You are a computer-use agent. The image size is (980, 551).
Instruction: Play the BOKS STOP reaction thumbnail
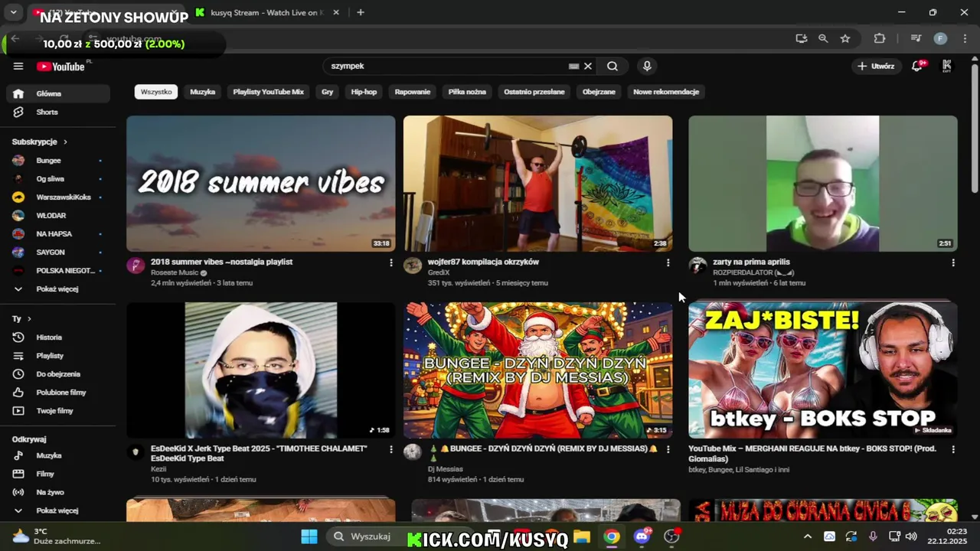point(822,370)
